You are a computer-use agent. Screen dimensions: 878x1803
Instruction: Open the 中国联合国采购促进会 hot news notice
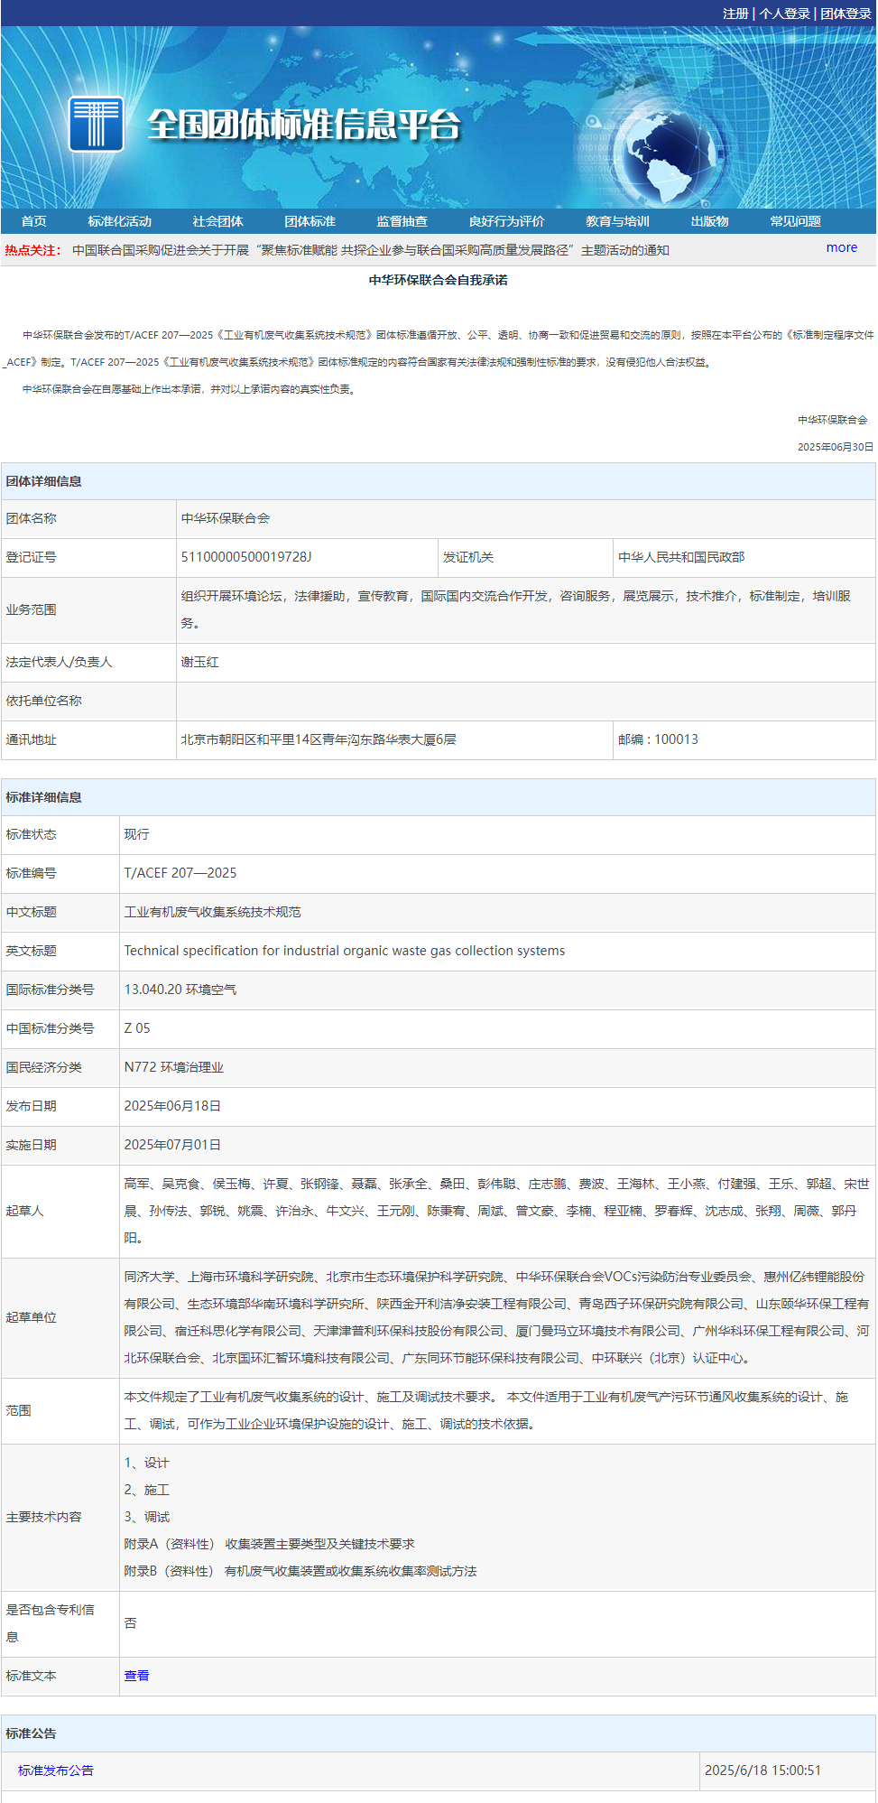pyautogui.click(x=370, y=250)
